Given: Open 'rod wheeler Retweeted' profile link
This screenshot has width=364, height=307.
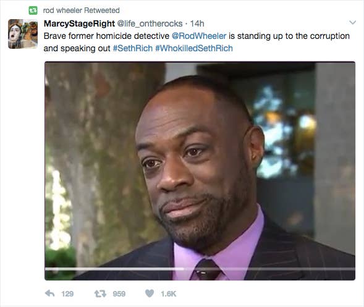Looking at the screenshot, I should click(x=81, y=11).
